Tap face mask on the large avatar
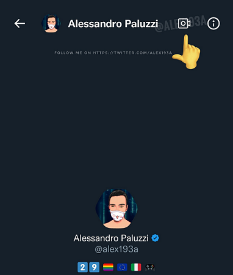Screen dimensions: 233x275 (117, 216)
